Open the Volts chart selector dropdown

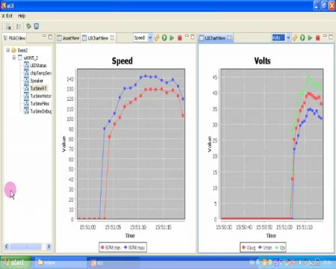point(288,38)
